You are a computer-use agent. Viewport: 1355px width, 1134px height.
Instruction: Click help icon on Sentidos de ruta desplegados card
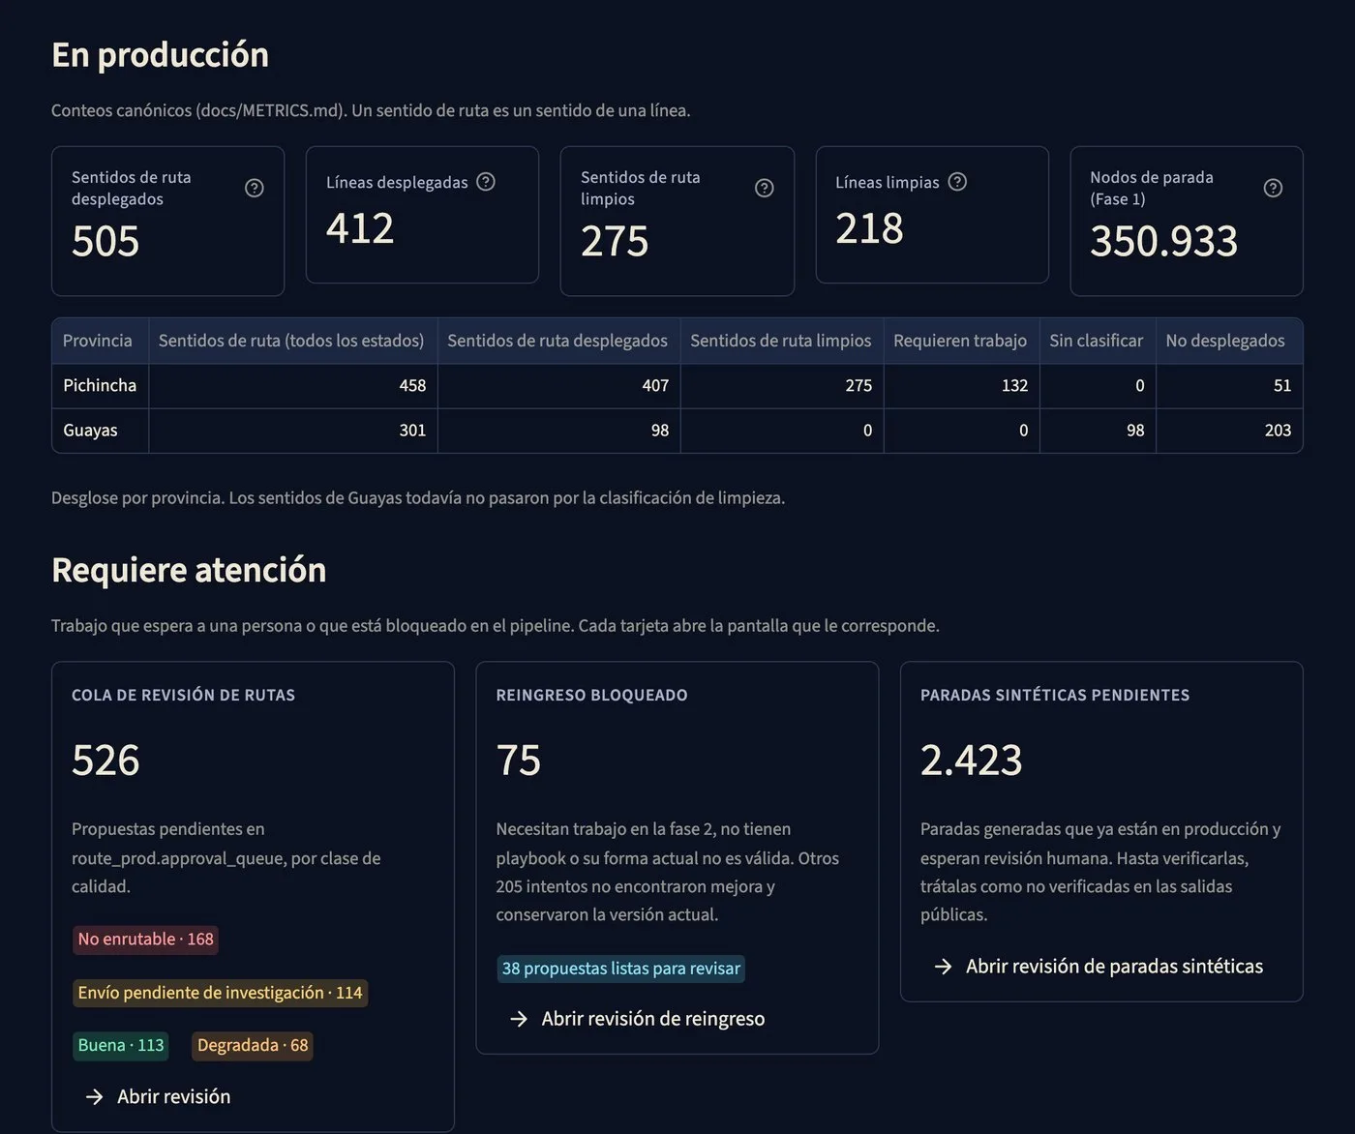[x=255, y=188]
